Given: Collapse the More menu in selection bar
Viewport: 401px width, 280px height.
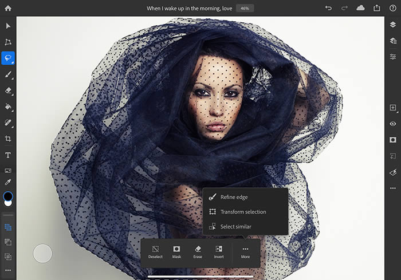Looking at the screenshot, I should [245, 252].
